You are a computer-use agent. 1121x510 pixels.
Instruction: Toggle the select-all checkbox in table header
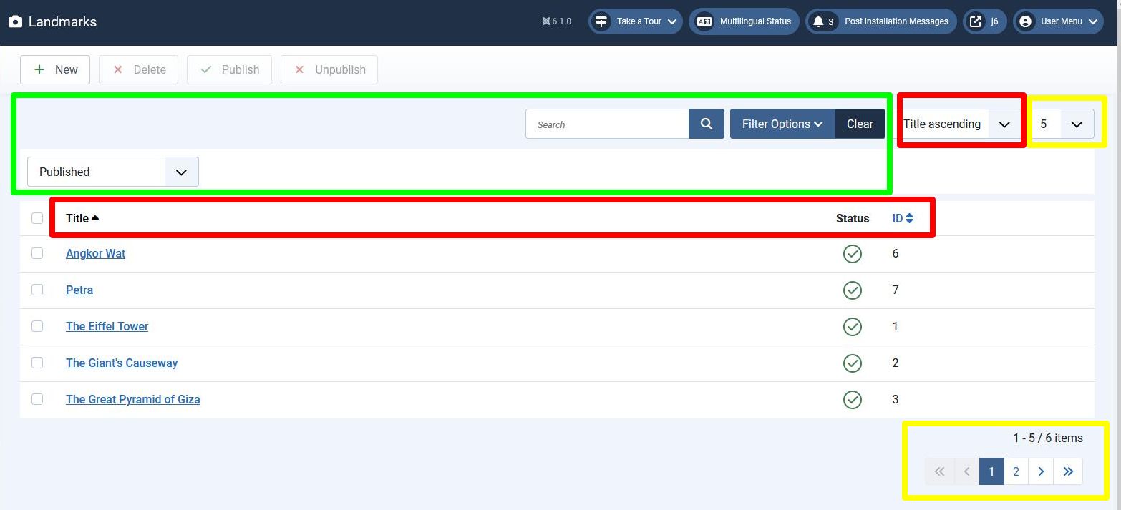[37, 218]
